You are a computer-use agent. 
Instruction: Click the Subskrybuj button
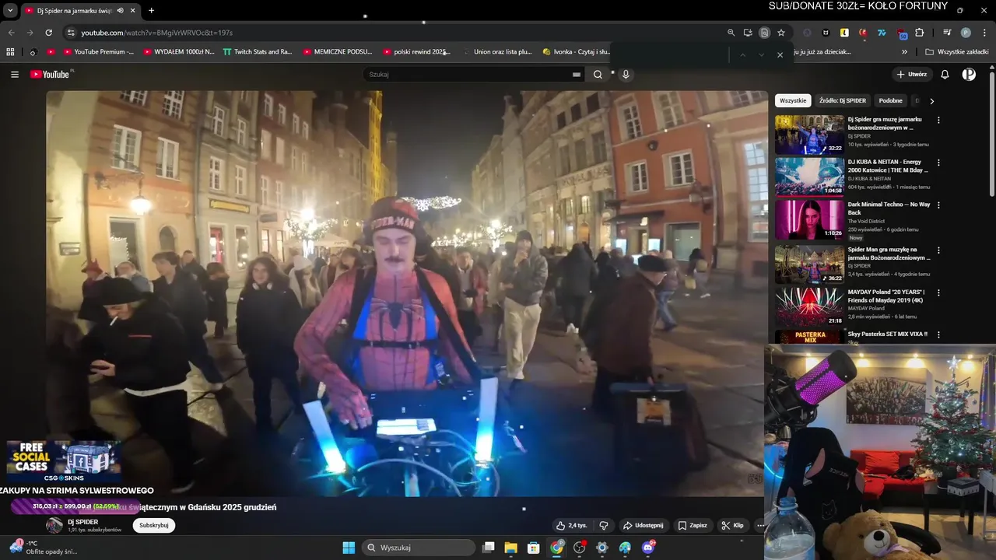[153, 525]
